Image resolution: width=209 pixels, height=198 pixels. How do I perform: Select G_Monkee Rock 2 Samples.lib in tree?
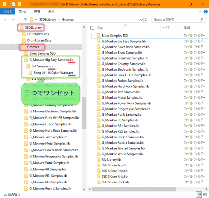tap(50, 189)
